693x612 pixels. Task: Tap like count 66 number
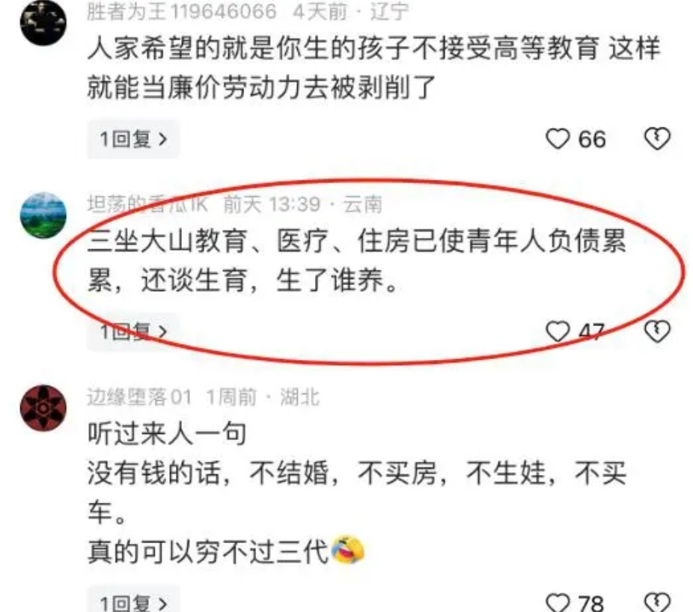[592, 139]
